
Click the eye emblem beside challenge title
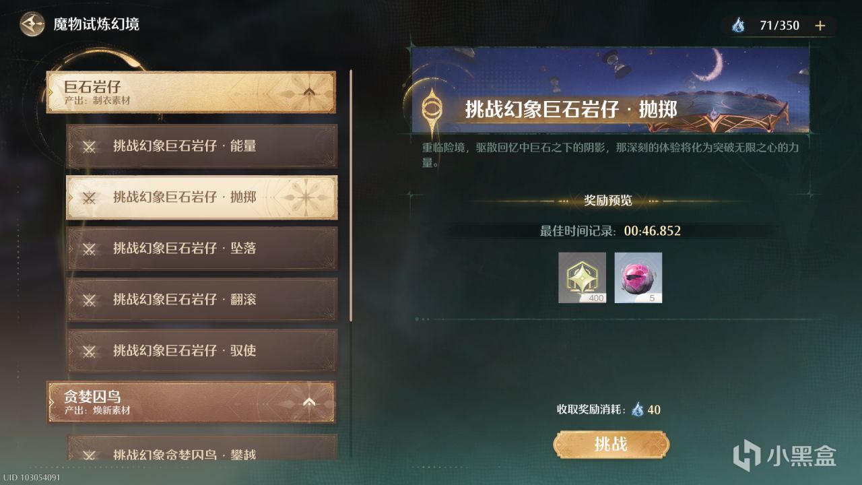432,108
